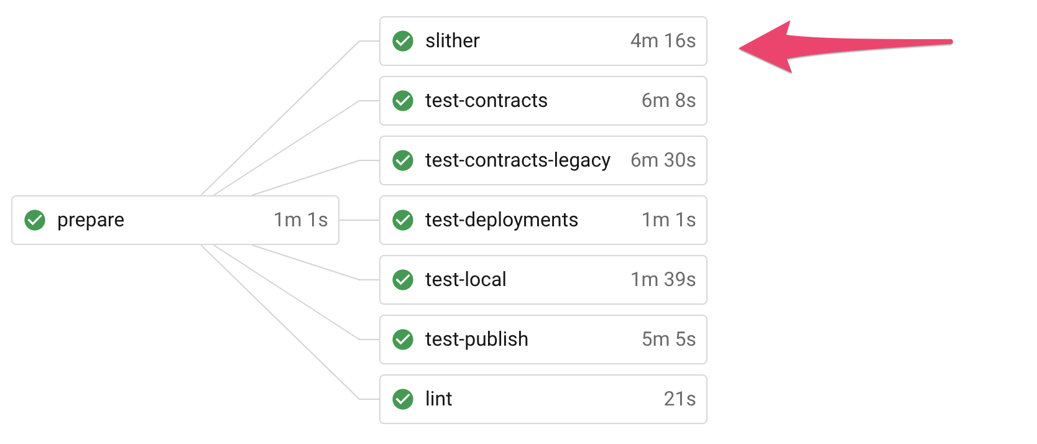This screenshot has width=1037, height=444.
Task: Open the test-deployments job node
Action: pyautogui.click(x=501, y=220)
